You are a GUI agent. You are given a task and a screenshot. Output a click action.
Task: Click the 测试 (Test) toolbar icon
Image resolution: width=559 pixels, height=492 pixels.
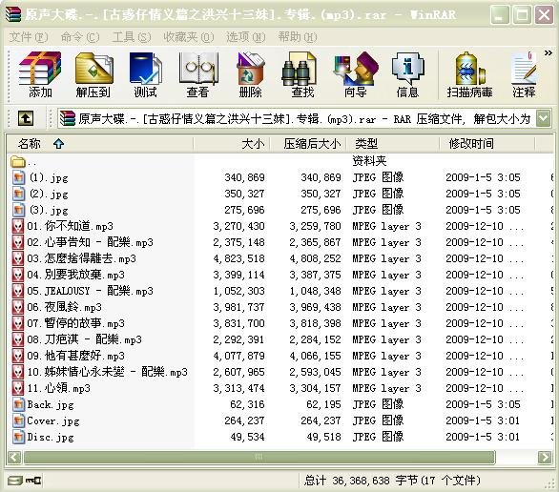pos(145,74)
